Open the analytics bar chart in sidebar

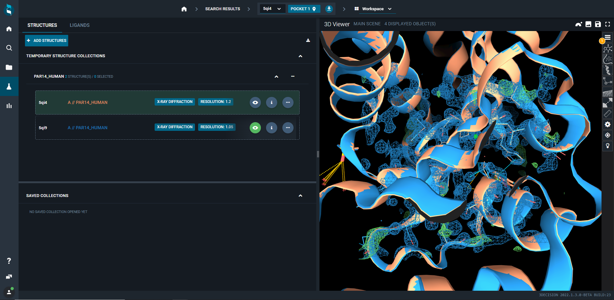[x=9, y=106]
